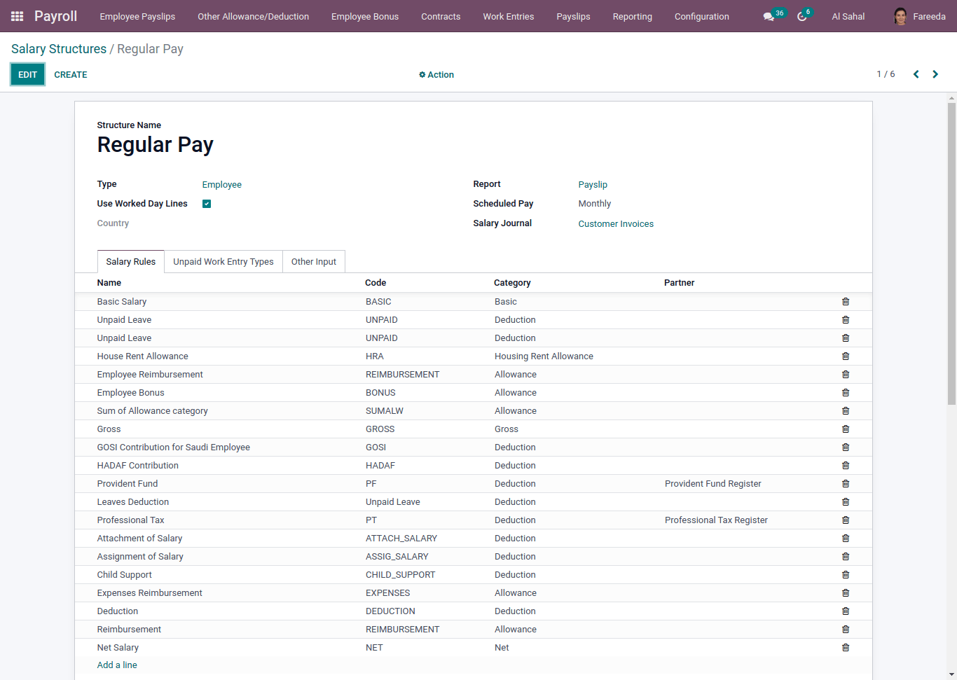Open the Reporting menu
This screenshot has width=957, height=680.
[632, 16]
